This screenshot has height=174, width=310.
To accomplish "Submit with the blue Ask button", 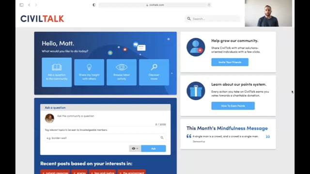I will [x=154, y=148].
